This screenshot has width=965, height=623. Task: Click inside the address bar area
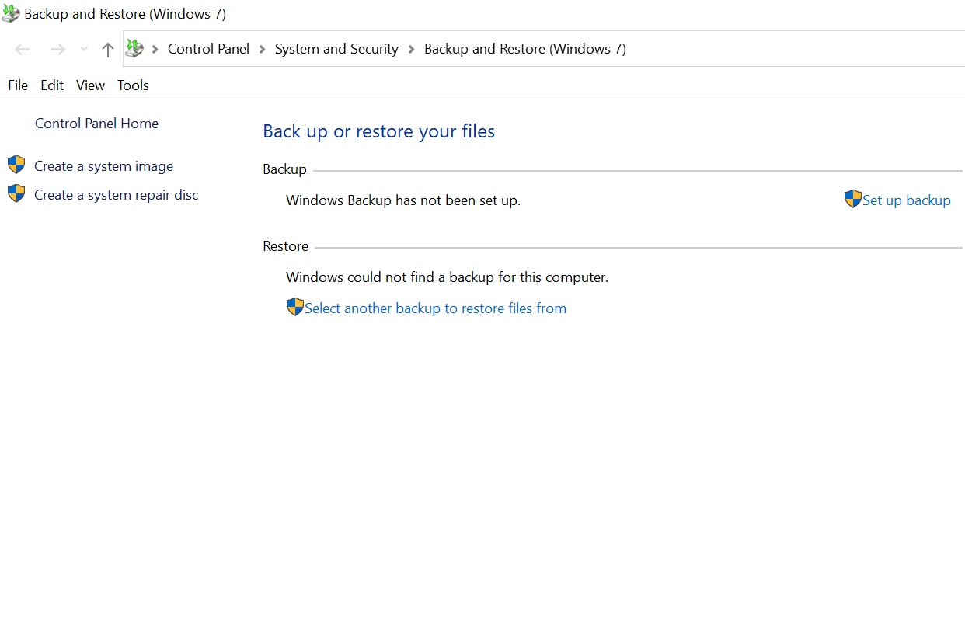tap(738, 48)
